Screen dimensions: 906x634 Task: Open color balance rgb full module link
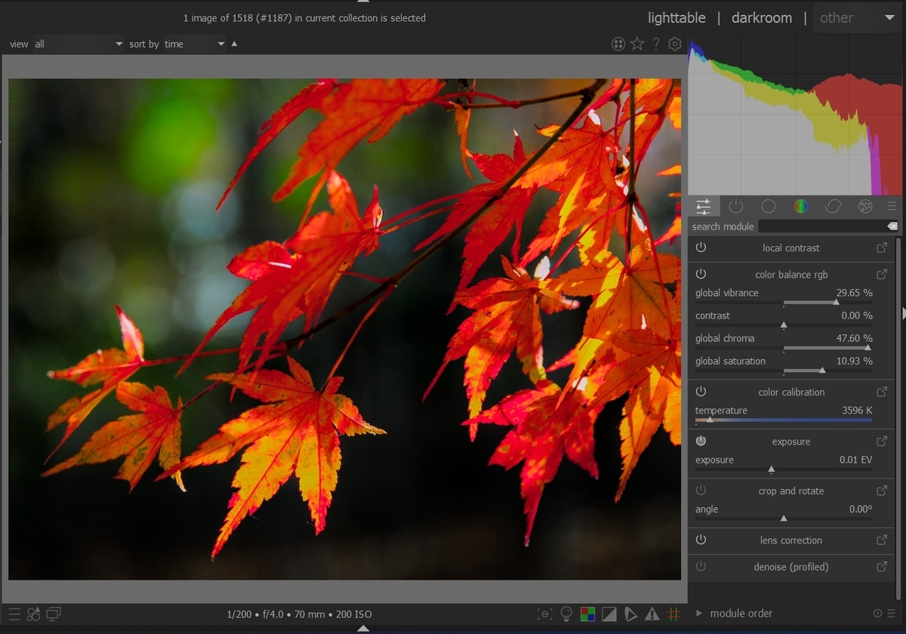[x=881, y=274]
